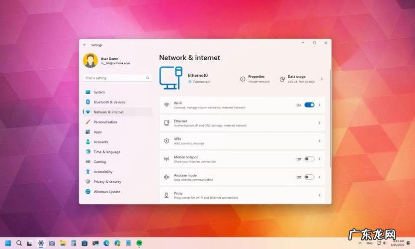The image size is (415, 249).
Task: Open Microsoft Store from the taskbar
Action: tap(84, 243)
